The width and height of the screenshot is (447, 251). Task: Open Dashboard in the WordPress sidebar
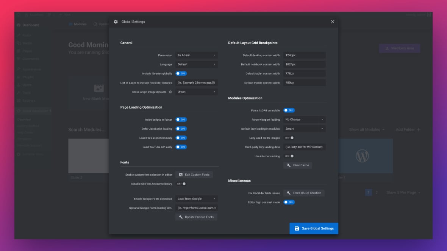31,25
